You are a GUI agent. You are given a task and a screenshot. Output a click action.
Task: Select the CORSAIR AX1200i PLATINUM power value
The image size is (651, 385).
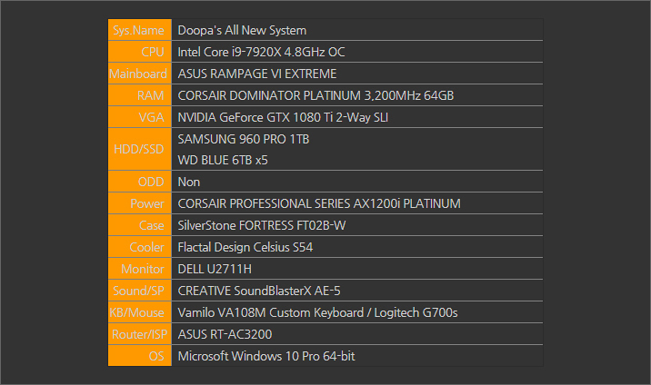click(319, 203)
